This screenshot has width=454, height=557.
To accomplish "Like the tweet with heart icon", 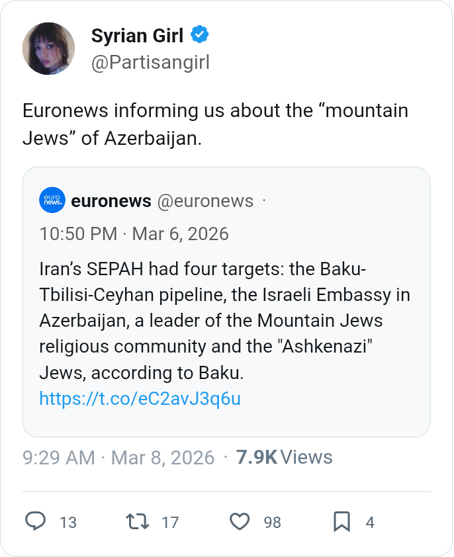I will [x=240, y=522].
